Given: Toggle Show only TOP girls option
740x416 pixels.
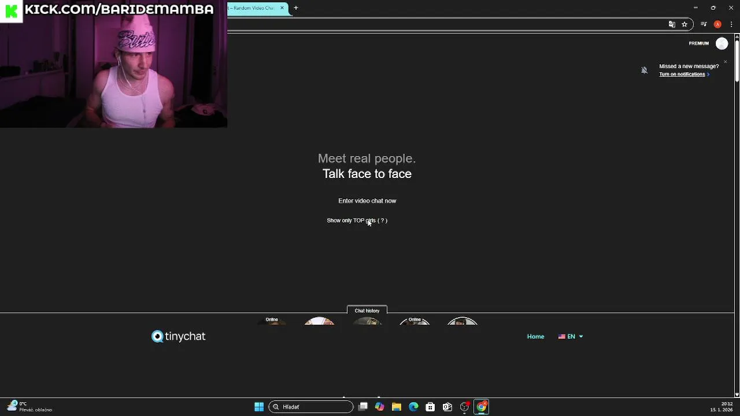Looking at the screenshot, I should (351, 220).
